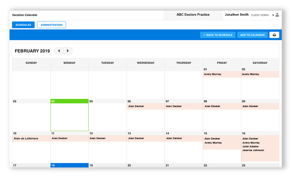Click the Thursday column header

pyautogui.click(x=184, y=63)
